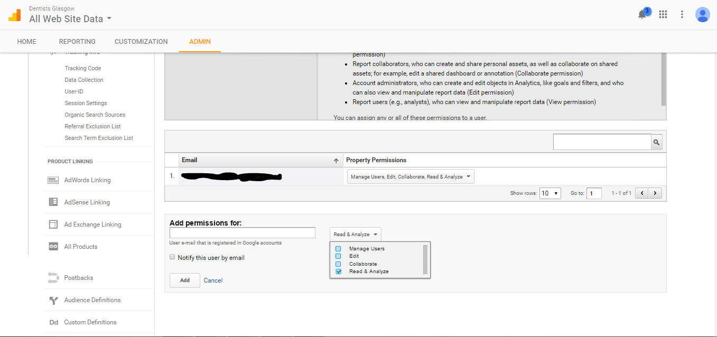
Task: Open Organic Search Sources
Action: 95,115
